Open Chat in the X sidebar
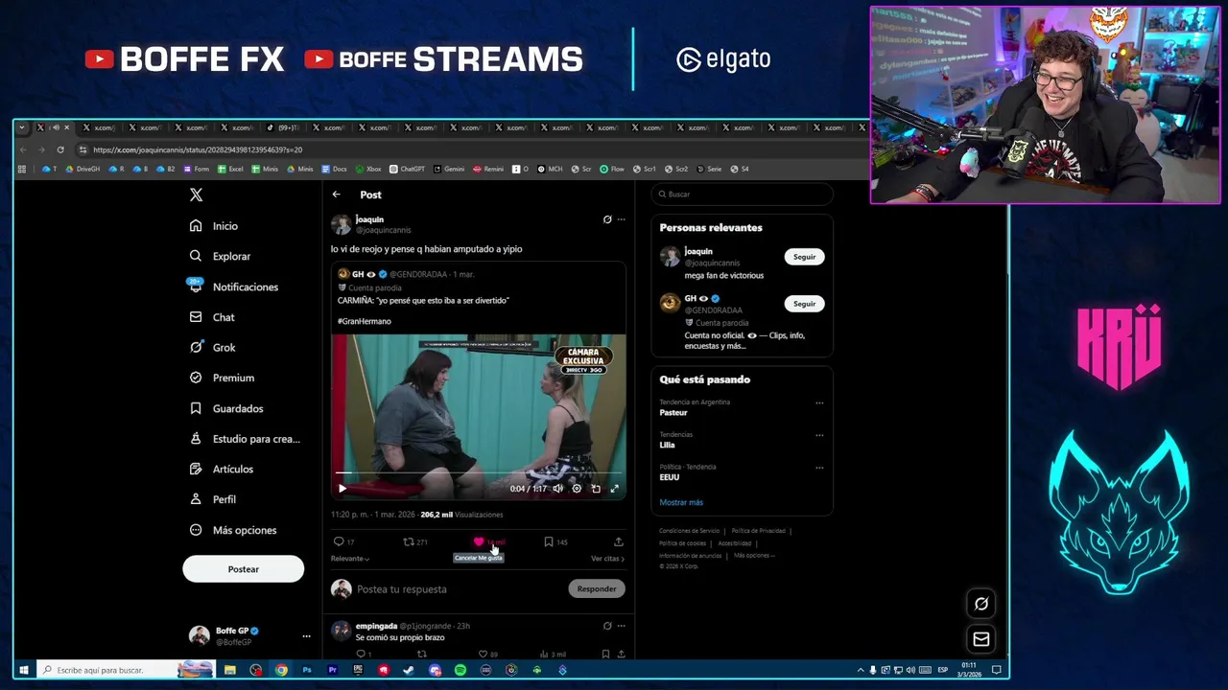This screenshot has width=1228, height=690. click(x=212, y=317)
